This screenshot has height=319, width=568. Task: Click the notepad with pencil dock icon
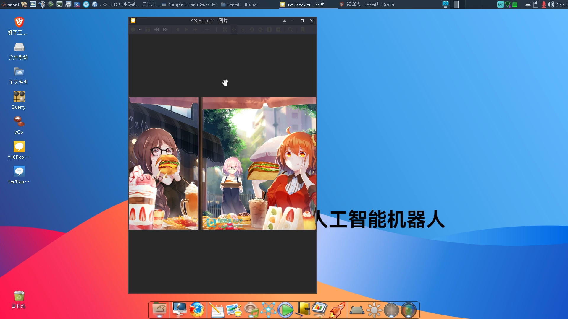pyautogui.click(x=216, y=310)
